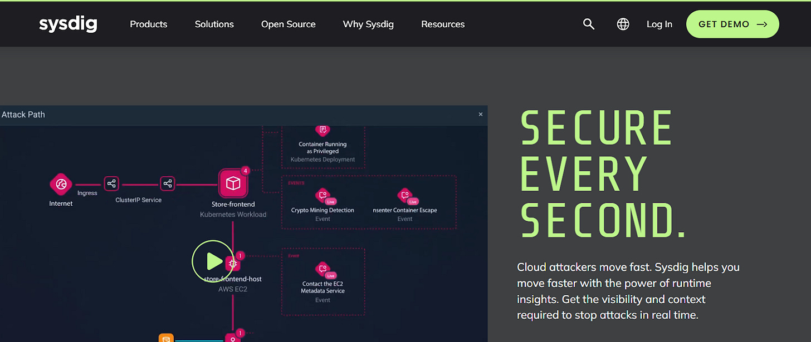Viewport: 811px width, 342px height.
Task: Open the Solutions menu
Action: [x=214, y=24]
